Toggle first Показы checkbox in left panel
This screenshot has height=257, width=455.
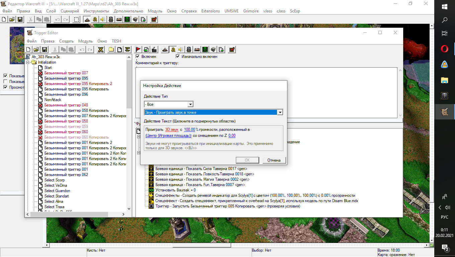point(5,76)
